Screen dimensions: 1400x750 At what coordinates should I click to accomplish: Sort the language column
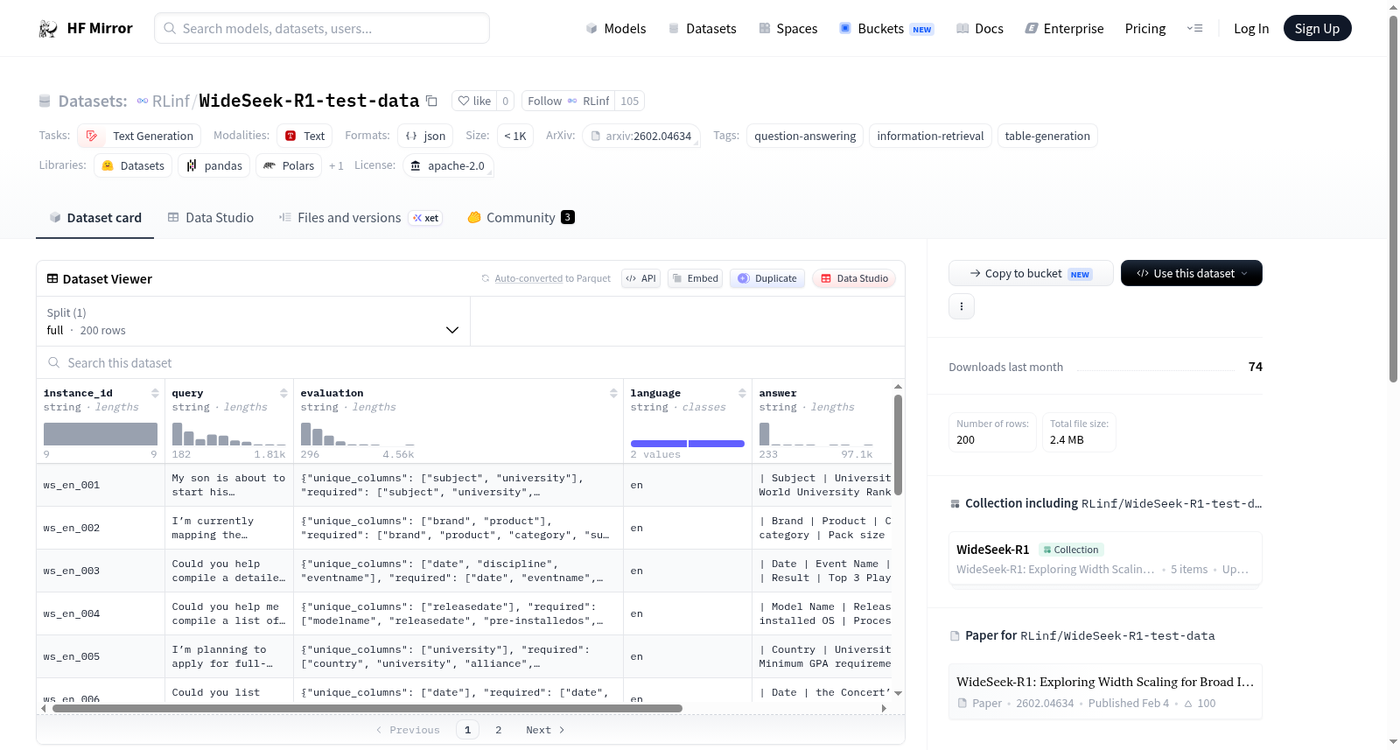742,393
